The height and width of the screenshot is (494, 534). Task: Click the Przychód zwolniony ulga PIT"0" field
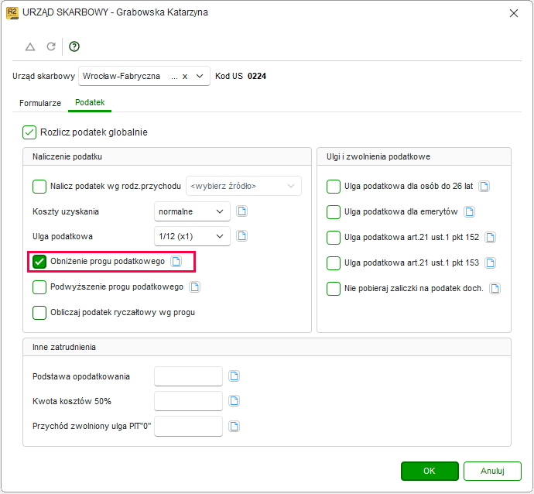188,426
